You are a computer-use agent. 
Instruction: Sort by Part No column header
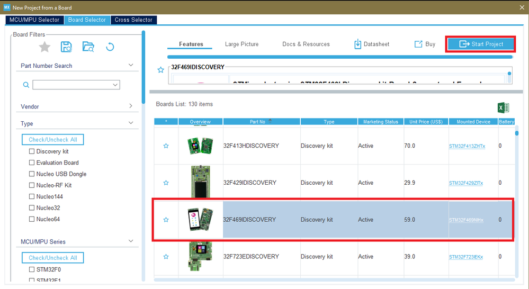[x=262, y=121]
